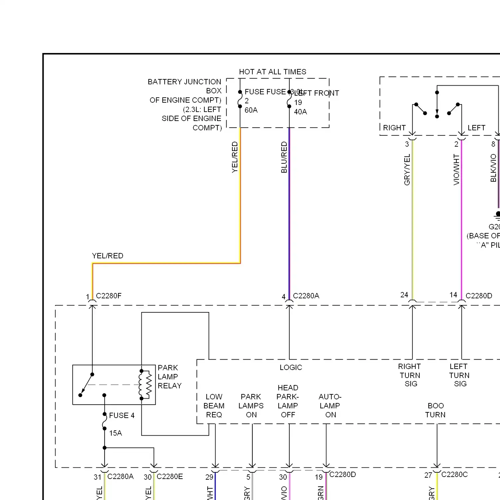Click the C2280D label beside pin 19
This screenshot has height=500, width=500.
click(x=343, y=474)
